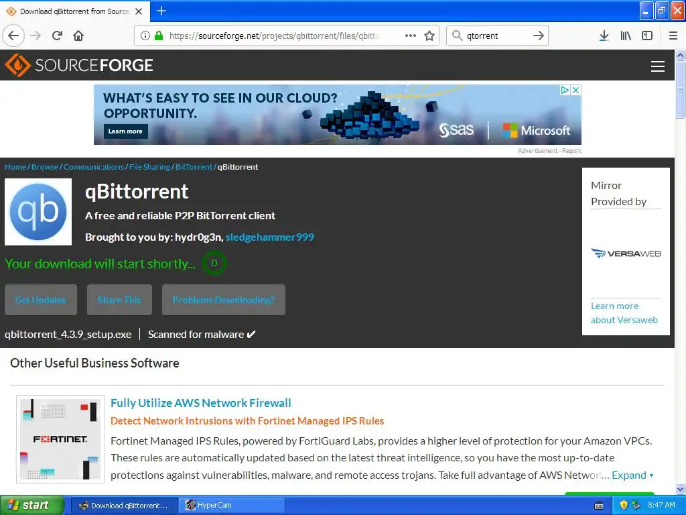Switch to Download qBittorrent taskbar item
This screenshot has height=515, width=686.
click(x=124, y=505)
